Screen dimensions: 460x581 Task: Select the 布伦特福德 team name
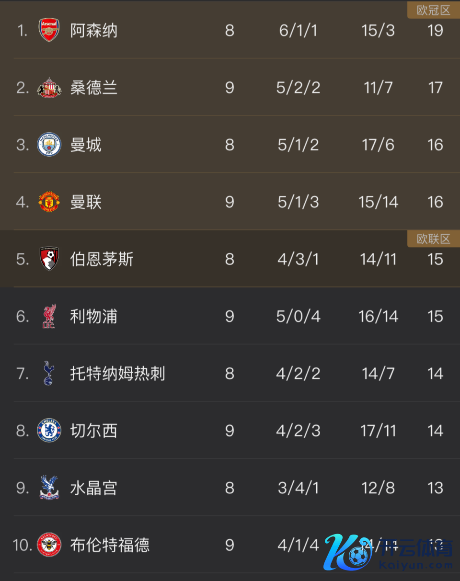(x=110, y=545)
